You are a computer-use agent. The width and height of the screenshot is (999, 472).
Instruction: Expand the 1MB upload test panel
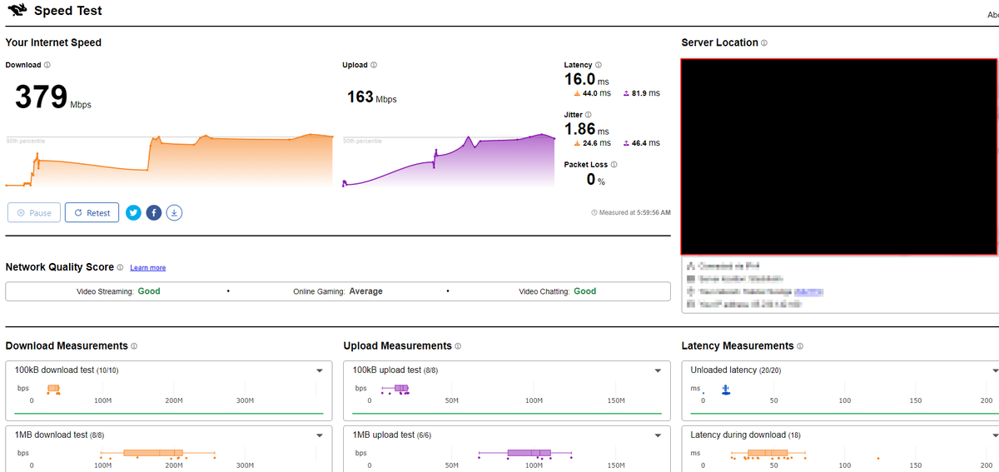[658, 435]
